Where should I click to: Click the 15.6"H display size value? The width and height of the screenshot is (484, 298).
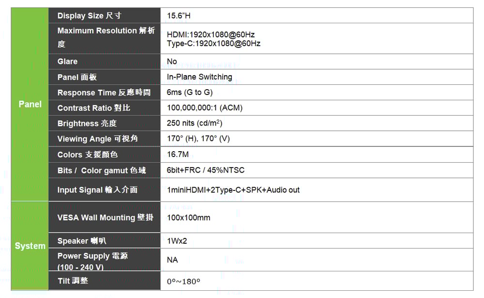click(179, 16)
